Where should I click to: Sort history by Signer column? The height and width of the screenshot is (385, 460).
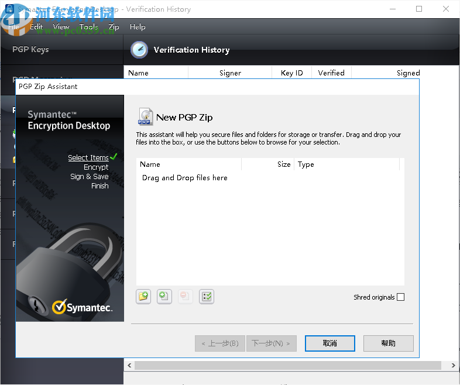pyautogui.click(x=231, y=73)
